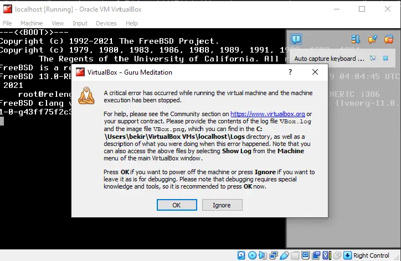
Task: Click the Guru Meditation dialog help question mark
Action: click(x=290, y=72)
